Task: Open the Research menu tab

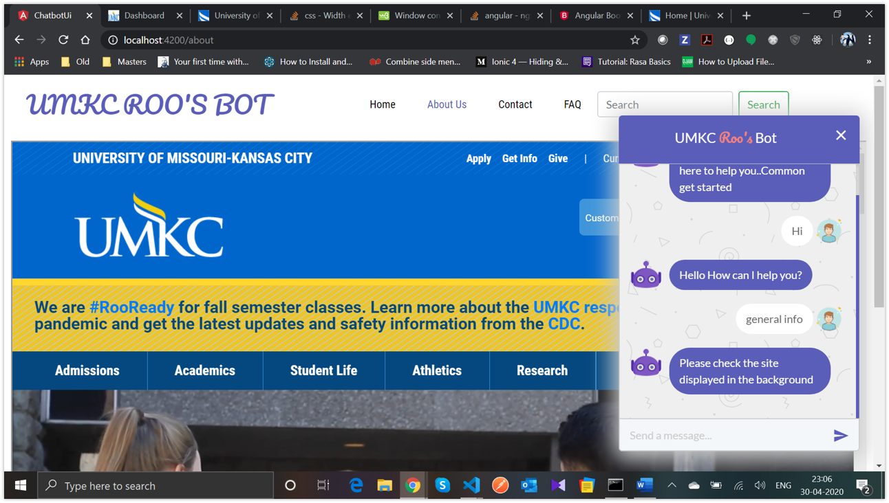Action: (542, 370)
